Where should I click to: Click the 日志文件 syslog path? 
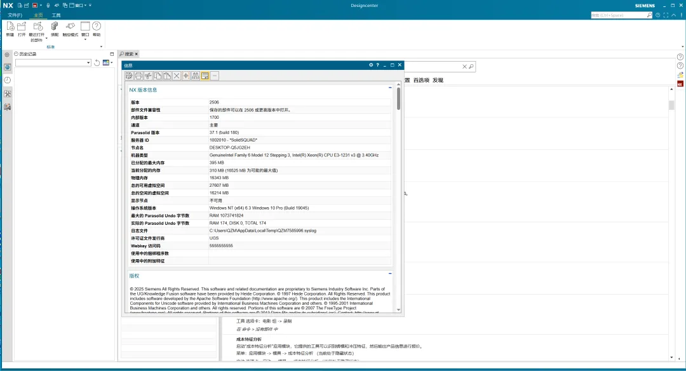[x=262, y=231]
